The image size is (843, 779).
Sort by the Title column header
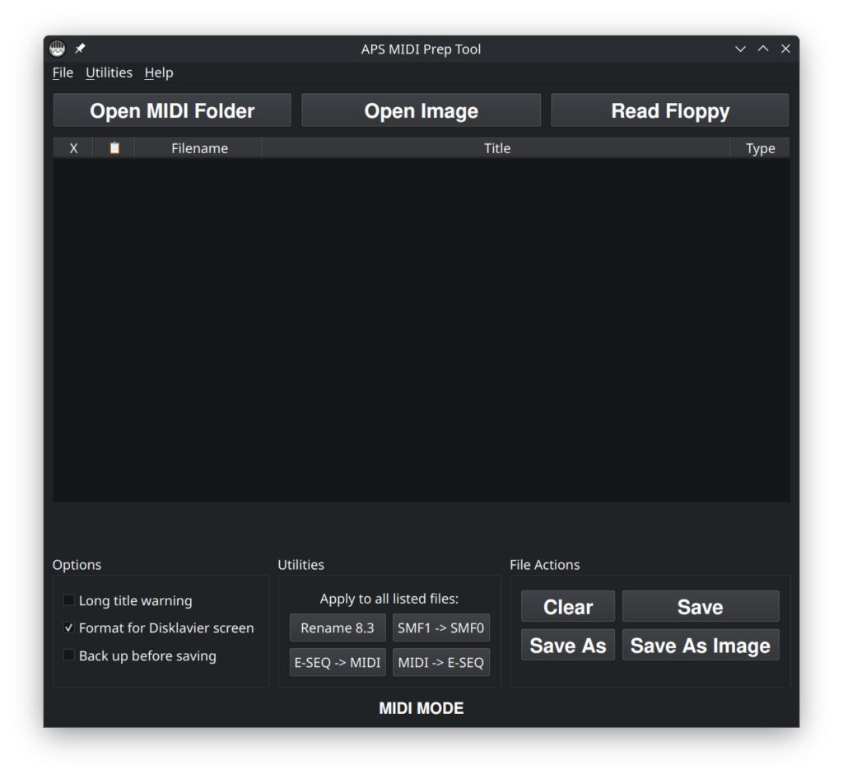[x=497, y=147]
